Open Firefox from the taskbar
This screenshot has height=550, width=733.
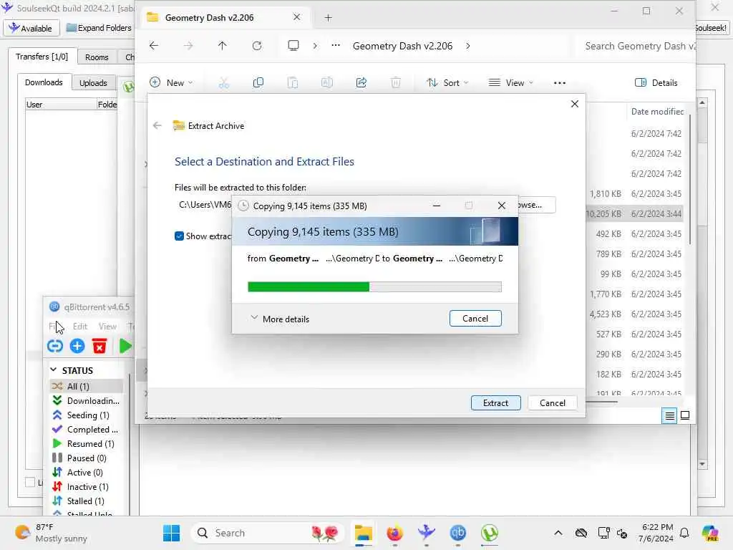[x=395, y=533]
